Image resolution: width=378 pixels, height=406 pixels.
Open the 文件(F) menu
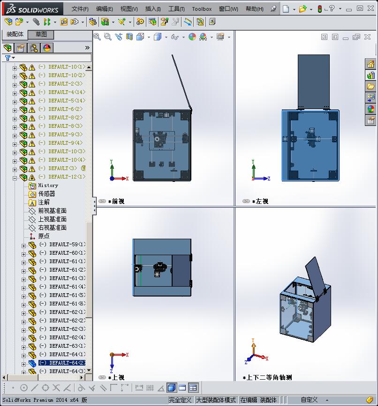pyautogui.click(x=80, y=9)
